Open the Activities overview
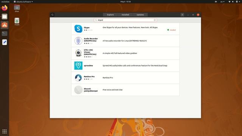Image resolution: width=242 pixels, height=136 pixels. (x=5, y=2)
